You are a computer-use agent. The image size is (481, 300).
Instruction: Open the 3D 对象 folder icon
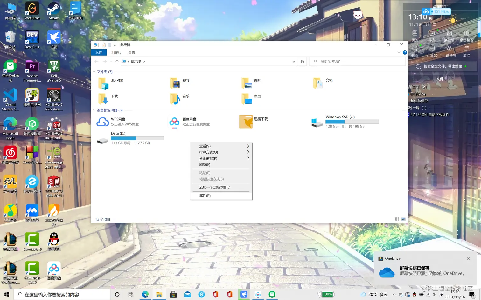tap(103, 83)
